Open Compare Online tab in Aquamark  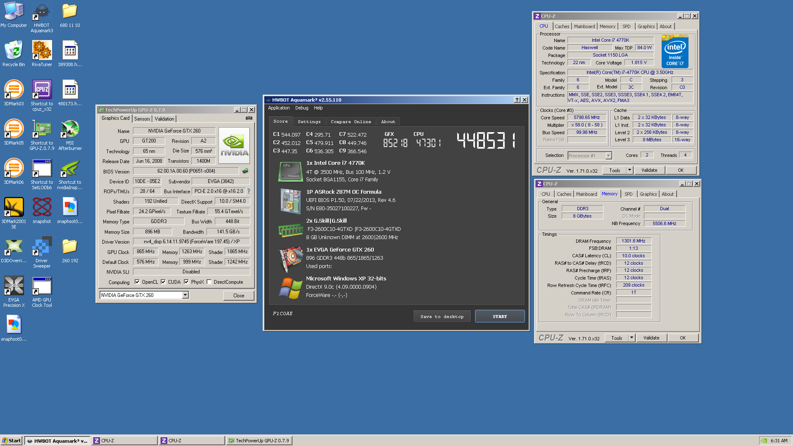click(351, 121)
